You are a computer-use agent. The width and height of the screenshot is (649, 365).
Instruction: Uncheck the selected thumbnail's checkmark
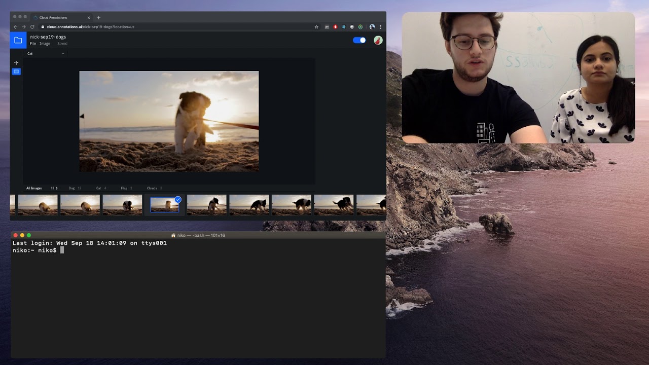pyautogui.click(x=178, y=199)
